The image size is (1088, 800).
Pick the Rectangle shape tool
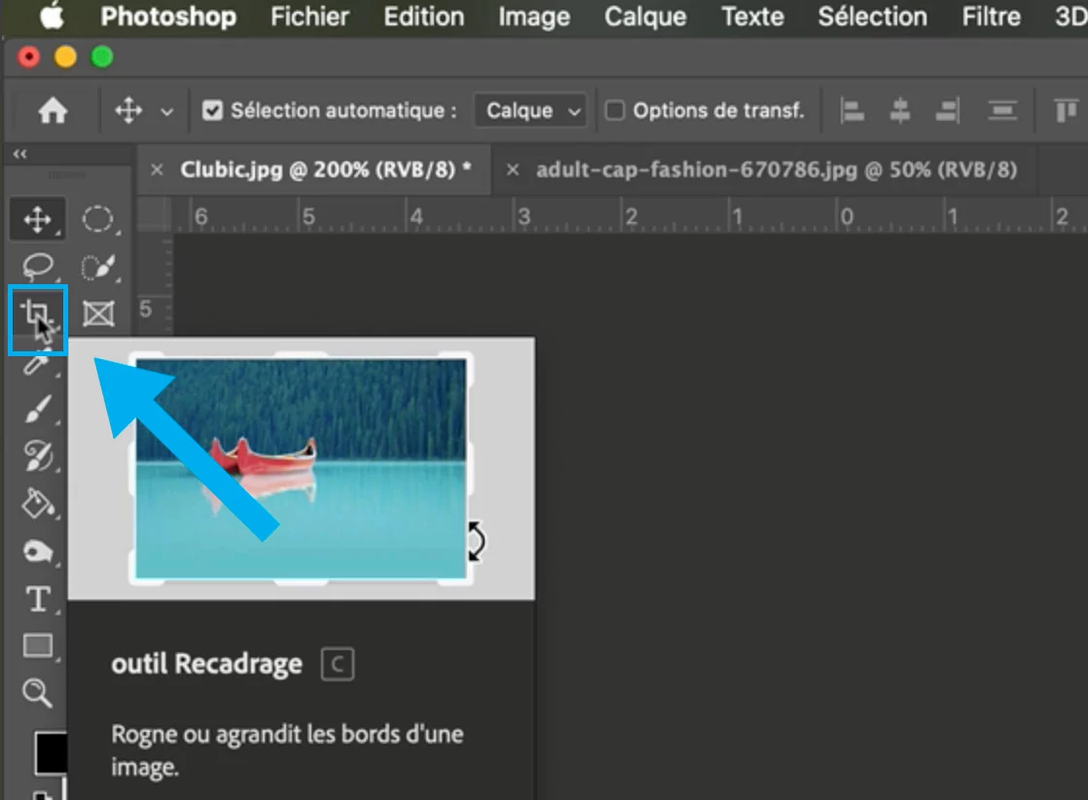[38, 646]
